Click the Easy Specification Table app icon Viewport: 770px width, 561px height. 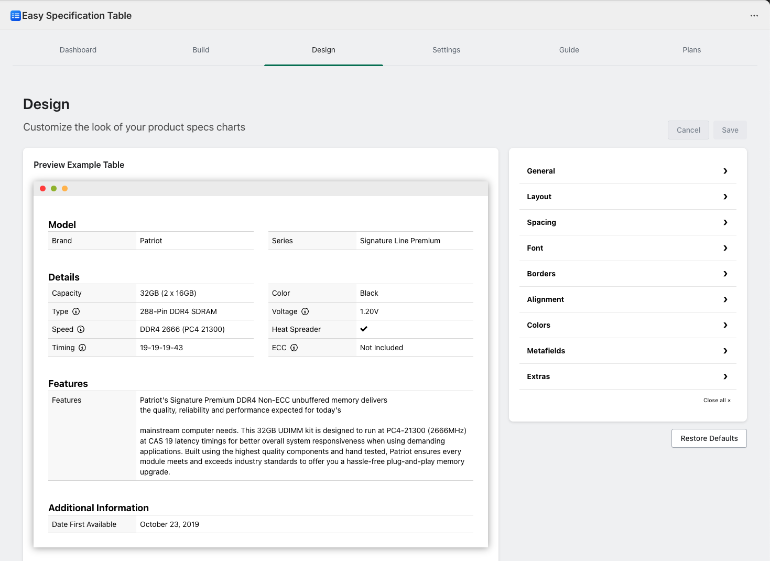click(16, 16)
